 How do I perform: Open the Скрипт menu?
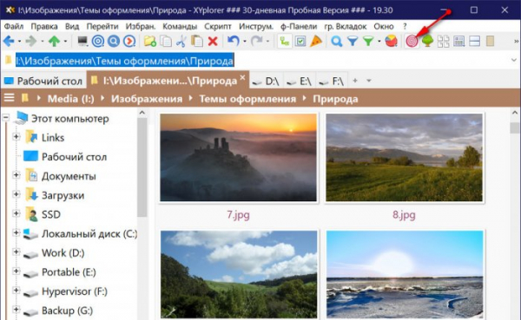coord(218,26)
